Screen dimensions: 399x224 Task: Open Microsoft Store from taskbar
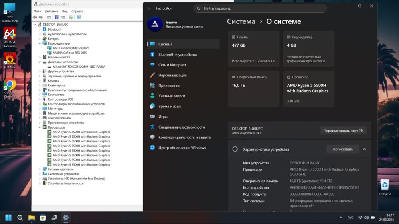43,218
